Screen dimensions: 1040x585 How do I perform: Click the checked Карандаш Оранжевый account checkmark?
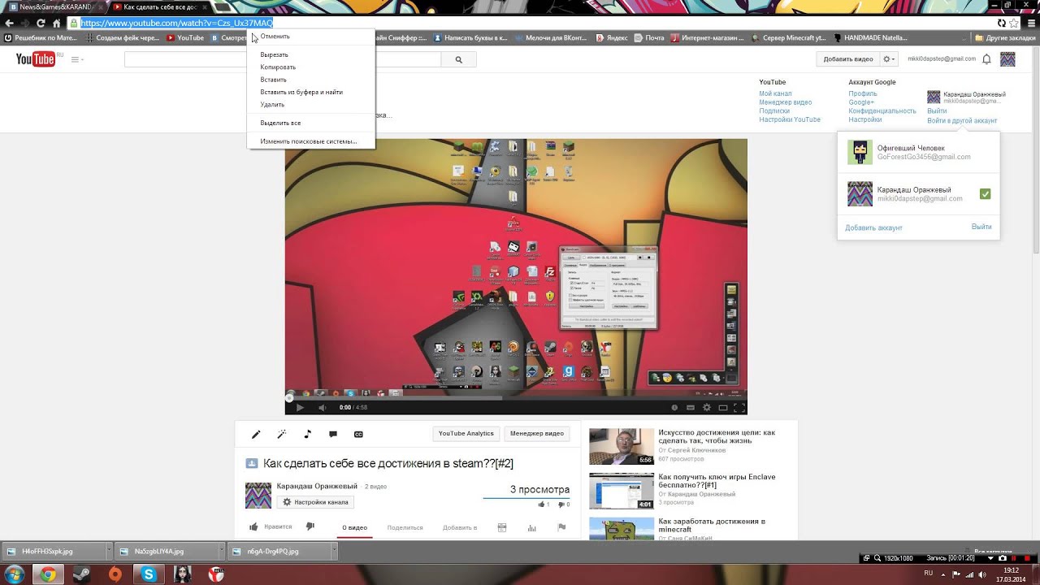pyautogui.click(x=985, y=194)
